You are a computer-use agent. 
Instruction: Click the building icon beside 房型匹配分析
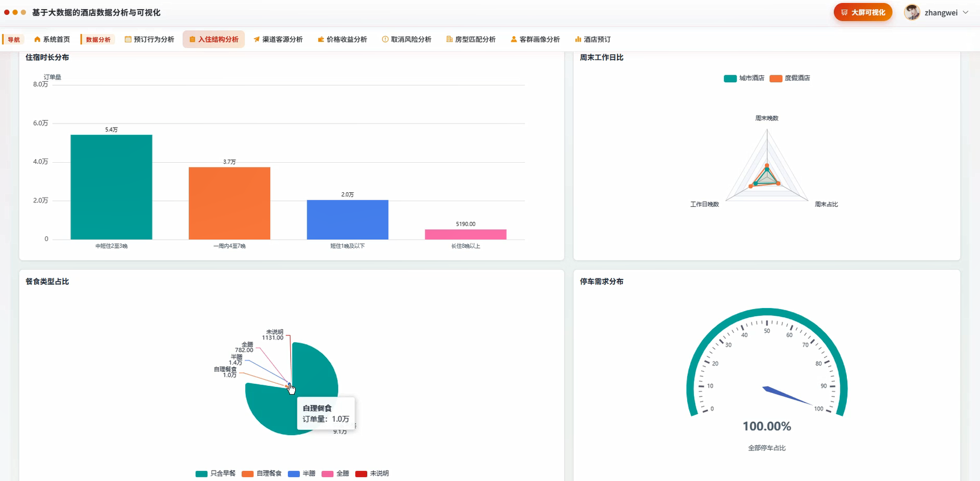pyautogui.click(x=449, y=39)
